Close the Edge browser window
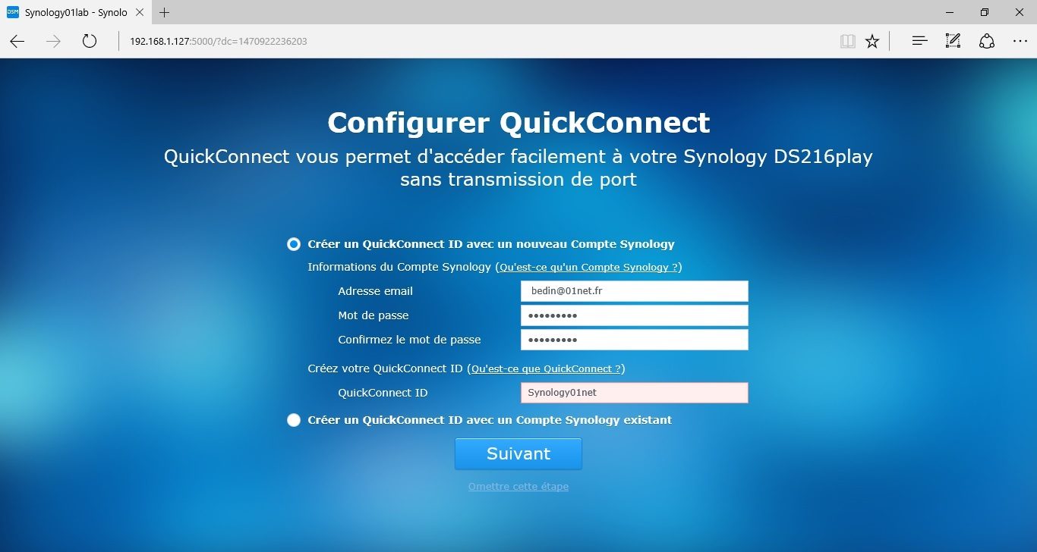The width and height of the screenshot is (1037, 552). click(x=1020, y=12)
